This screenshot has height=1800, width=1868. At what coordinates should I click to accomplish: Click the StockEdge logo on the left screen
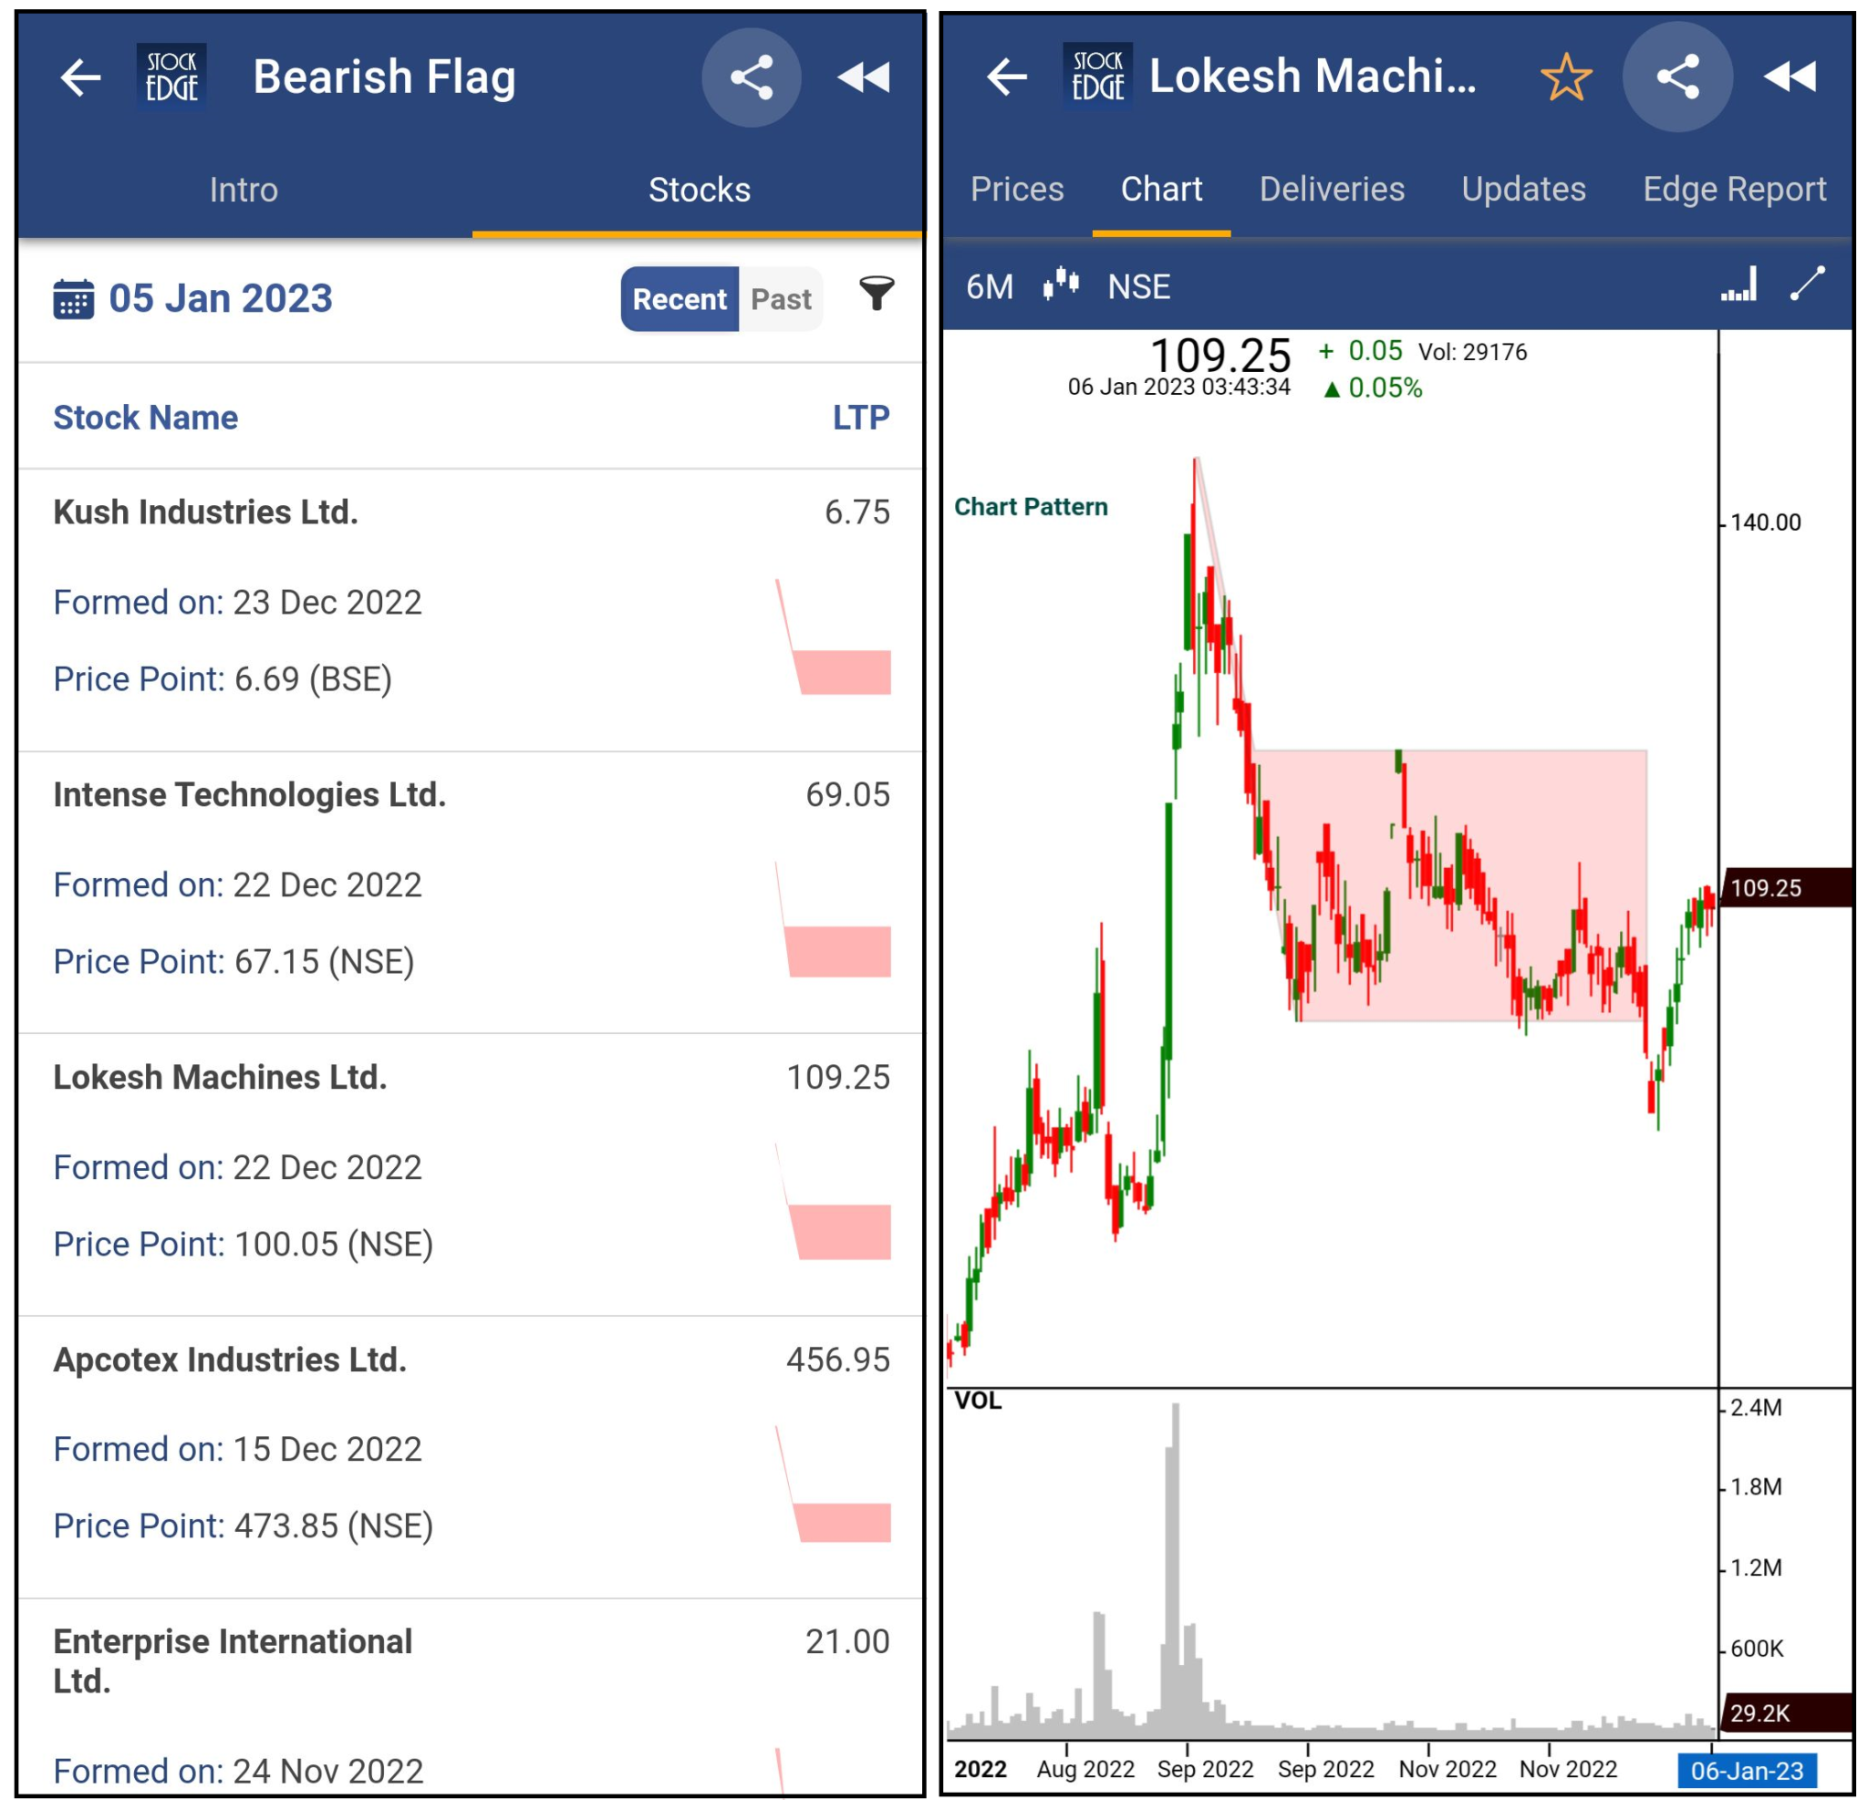click(x=171, y=77)
